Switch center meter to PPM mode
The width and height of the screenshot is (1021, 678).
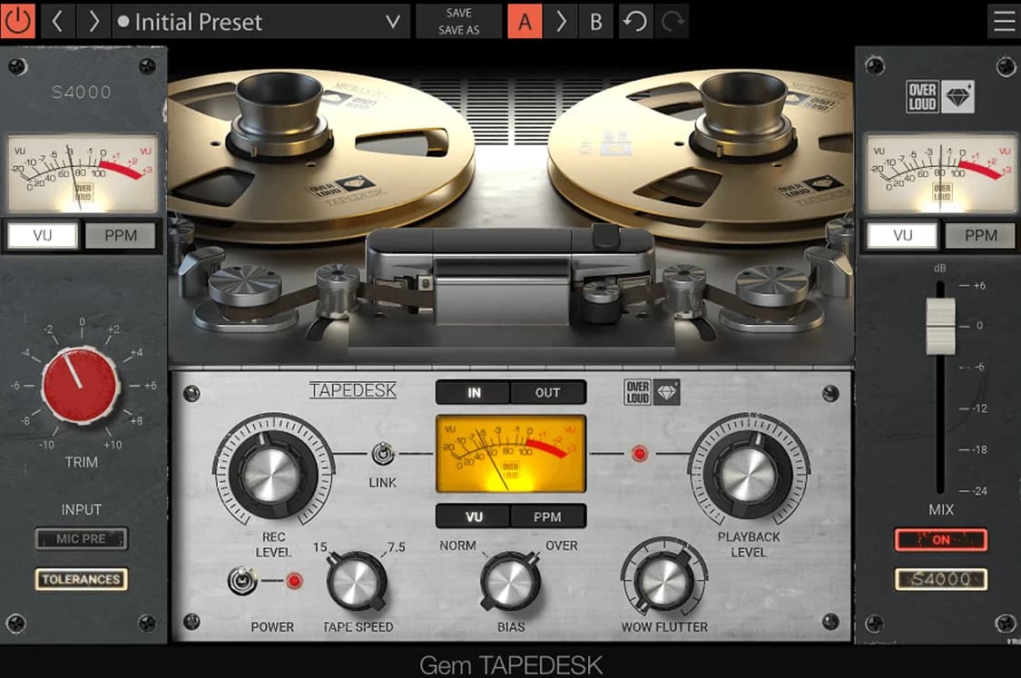547,516
